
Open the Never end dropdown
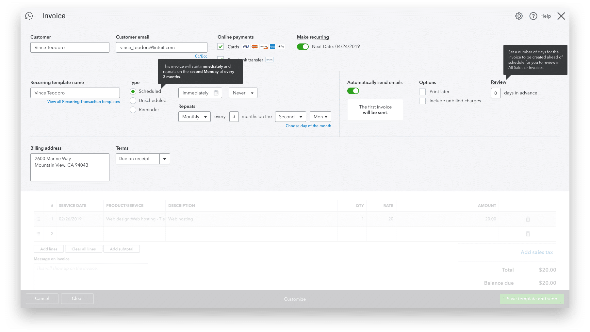[243, 93]
